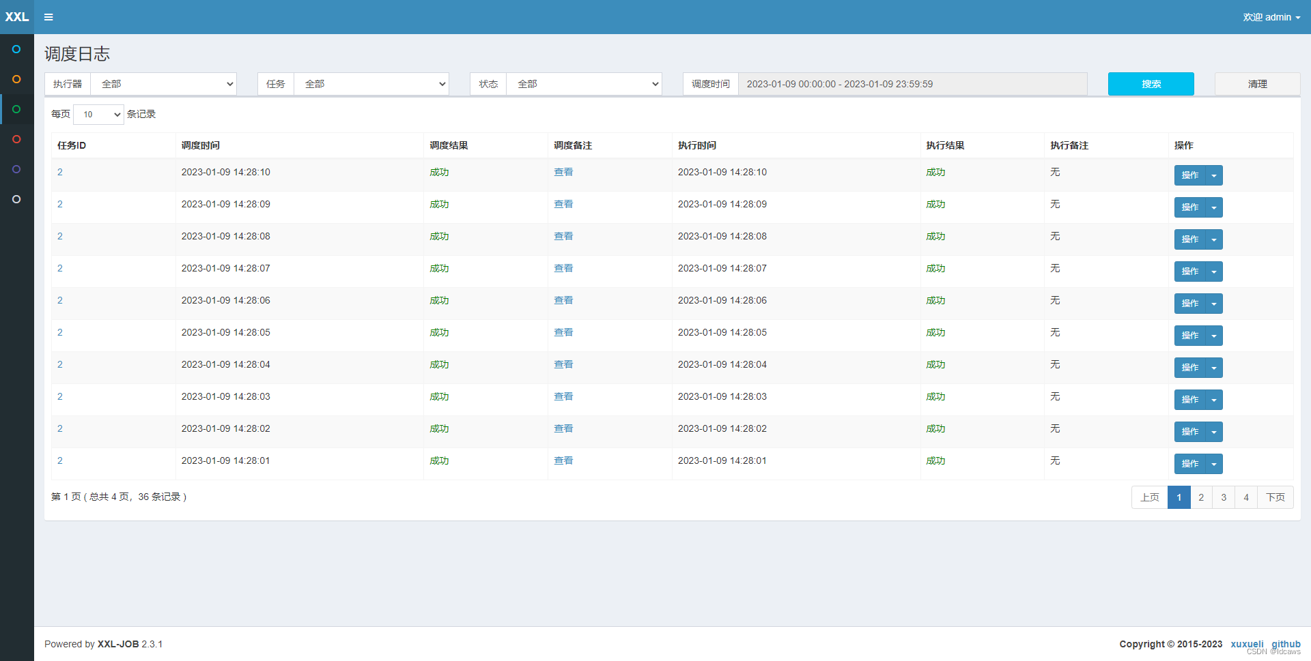1311x661 pixels.
Task: Open the white circle sidebar menu item
Action: tap(16, 199)
